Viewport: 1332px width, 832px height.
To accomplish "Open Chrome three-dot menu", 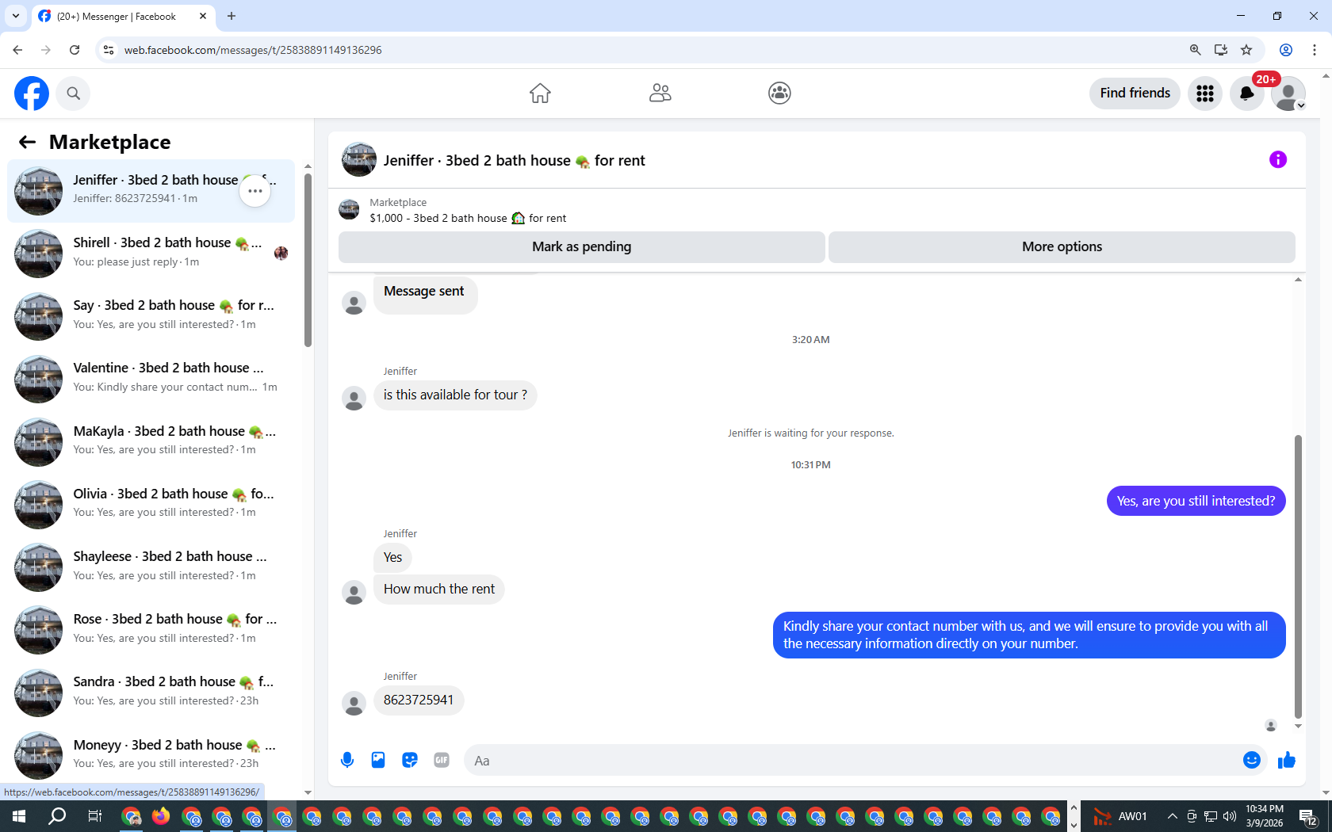I will click(1315, 50).
